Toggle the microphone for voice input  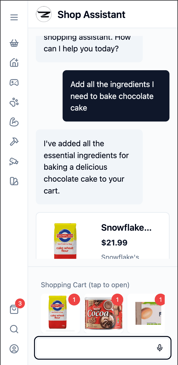point(160,347)
